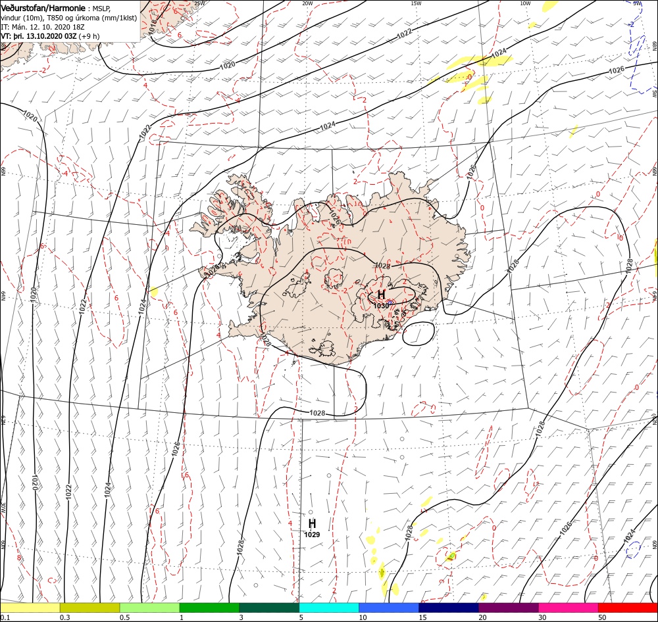Click the legend value "0.5"
This screenshot has height=622, width=658.
124,617
